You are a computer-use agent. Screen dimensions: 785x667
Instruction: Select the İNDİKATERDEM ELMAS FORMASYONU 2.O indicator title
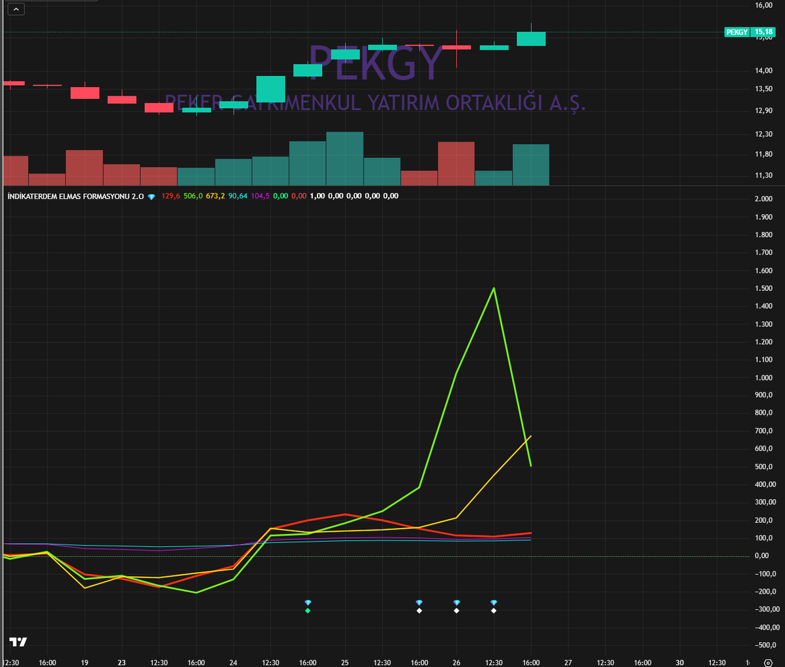point(75,196)
